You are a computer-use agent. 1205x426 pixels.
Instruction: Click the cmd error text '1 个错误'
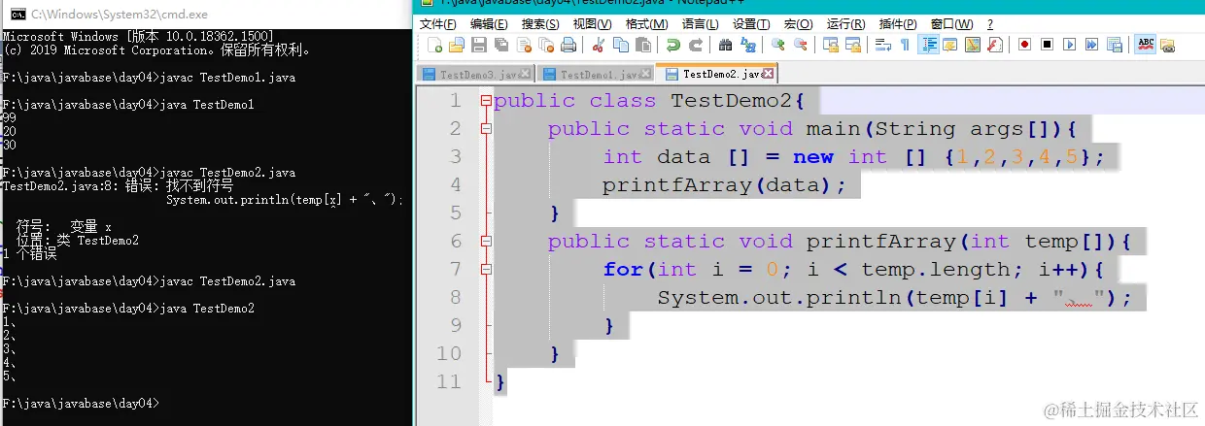pyautogui.click(x=29, y=253)
